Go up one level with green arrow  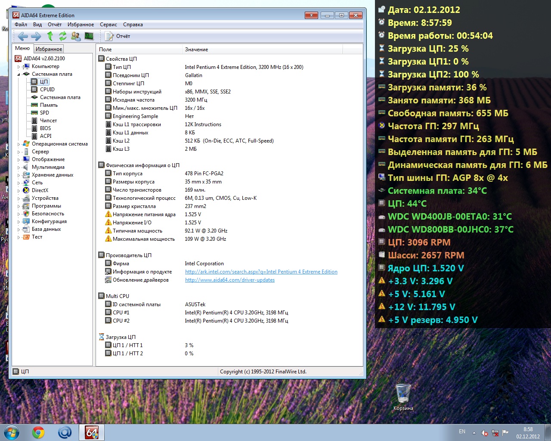[x=50, y=36]
